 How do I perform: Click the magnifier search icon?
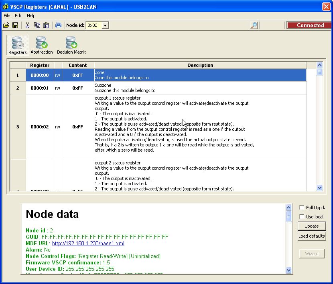(254, 25)
